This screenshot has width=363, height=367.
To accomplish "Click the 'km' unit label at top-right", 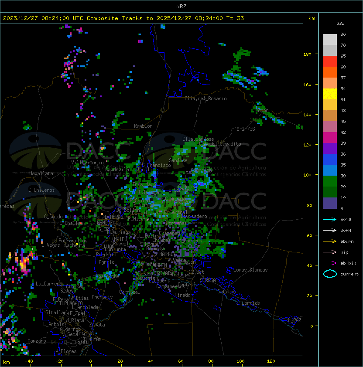I will (x=312, y=18).
